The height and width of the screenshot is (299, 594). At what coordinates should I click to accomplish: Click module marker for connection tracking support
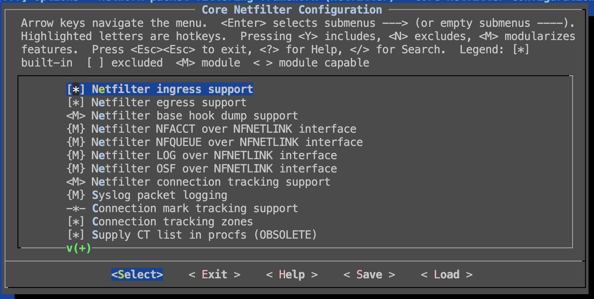(x=76, y=182)
